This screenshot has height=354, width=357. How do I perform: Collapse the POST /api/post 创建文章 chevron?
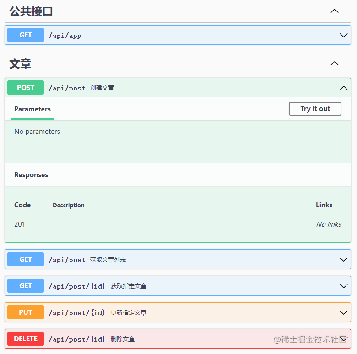344,88
